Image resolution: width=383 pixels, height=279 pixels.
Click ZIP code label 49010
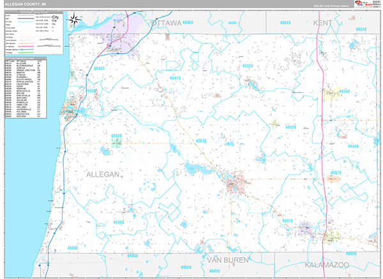[x=201, y=141]
